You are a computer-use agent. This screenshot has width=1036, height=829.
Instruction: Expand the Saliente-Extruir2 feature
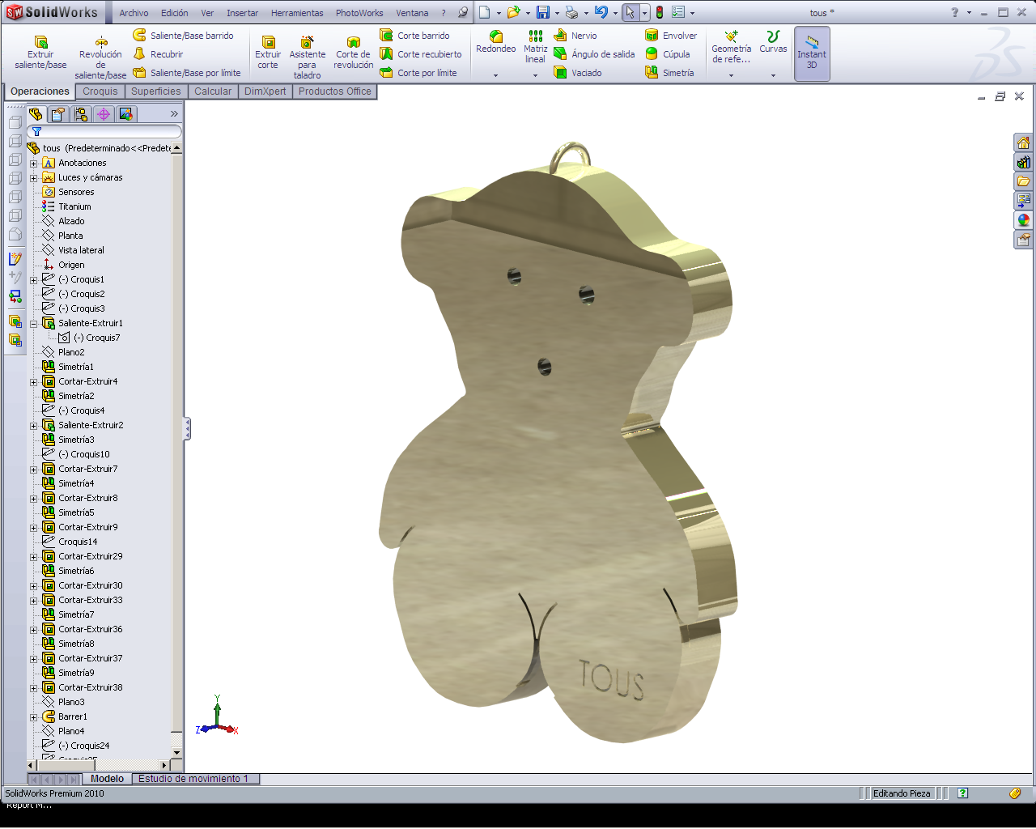tap(34, 426)
